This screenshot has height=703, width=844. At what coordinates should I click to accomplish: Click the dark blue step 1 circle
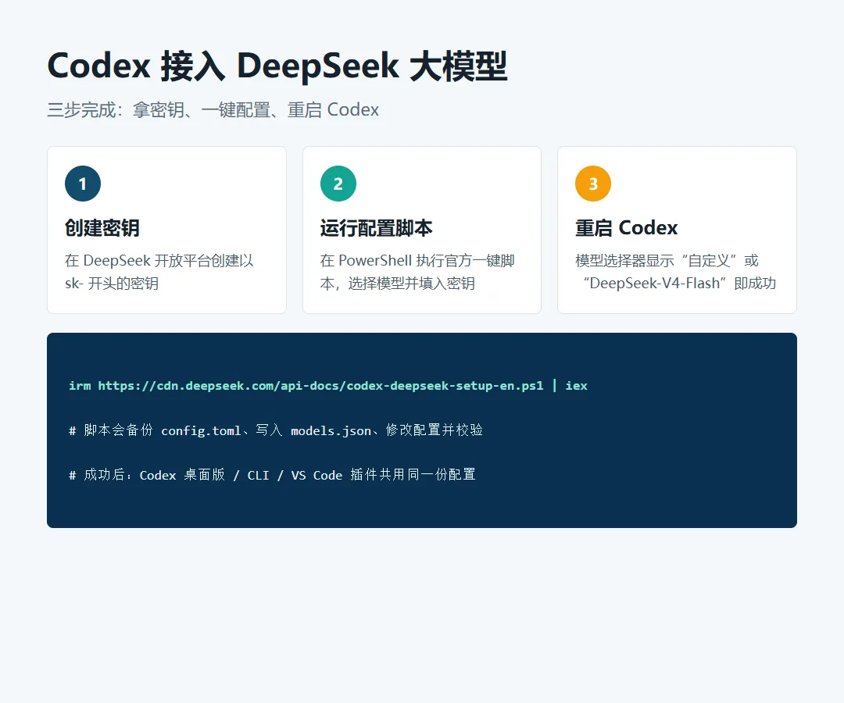(x=83, y=184)
